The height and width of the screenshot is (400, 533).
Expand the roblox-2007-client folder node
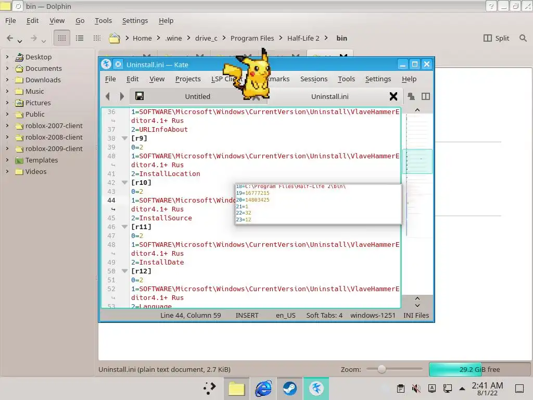point(7,126)
